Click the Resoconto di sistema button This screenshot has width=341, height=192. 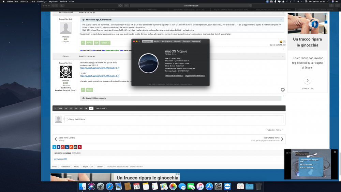point(174,76)
